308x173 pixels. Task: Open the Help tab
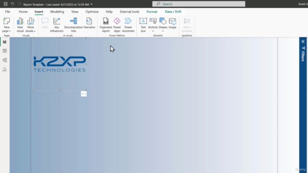[x=109, y=12]
